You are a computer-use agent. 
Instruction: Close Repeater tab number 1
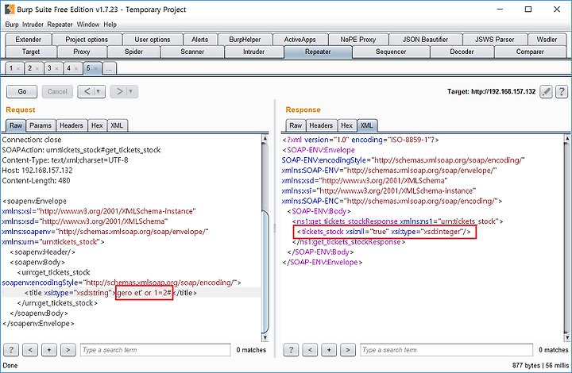tap(18, 68)
